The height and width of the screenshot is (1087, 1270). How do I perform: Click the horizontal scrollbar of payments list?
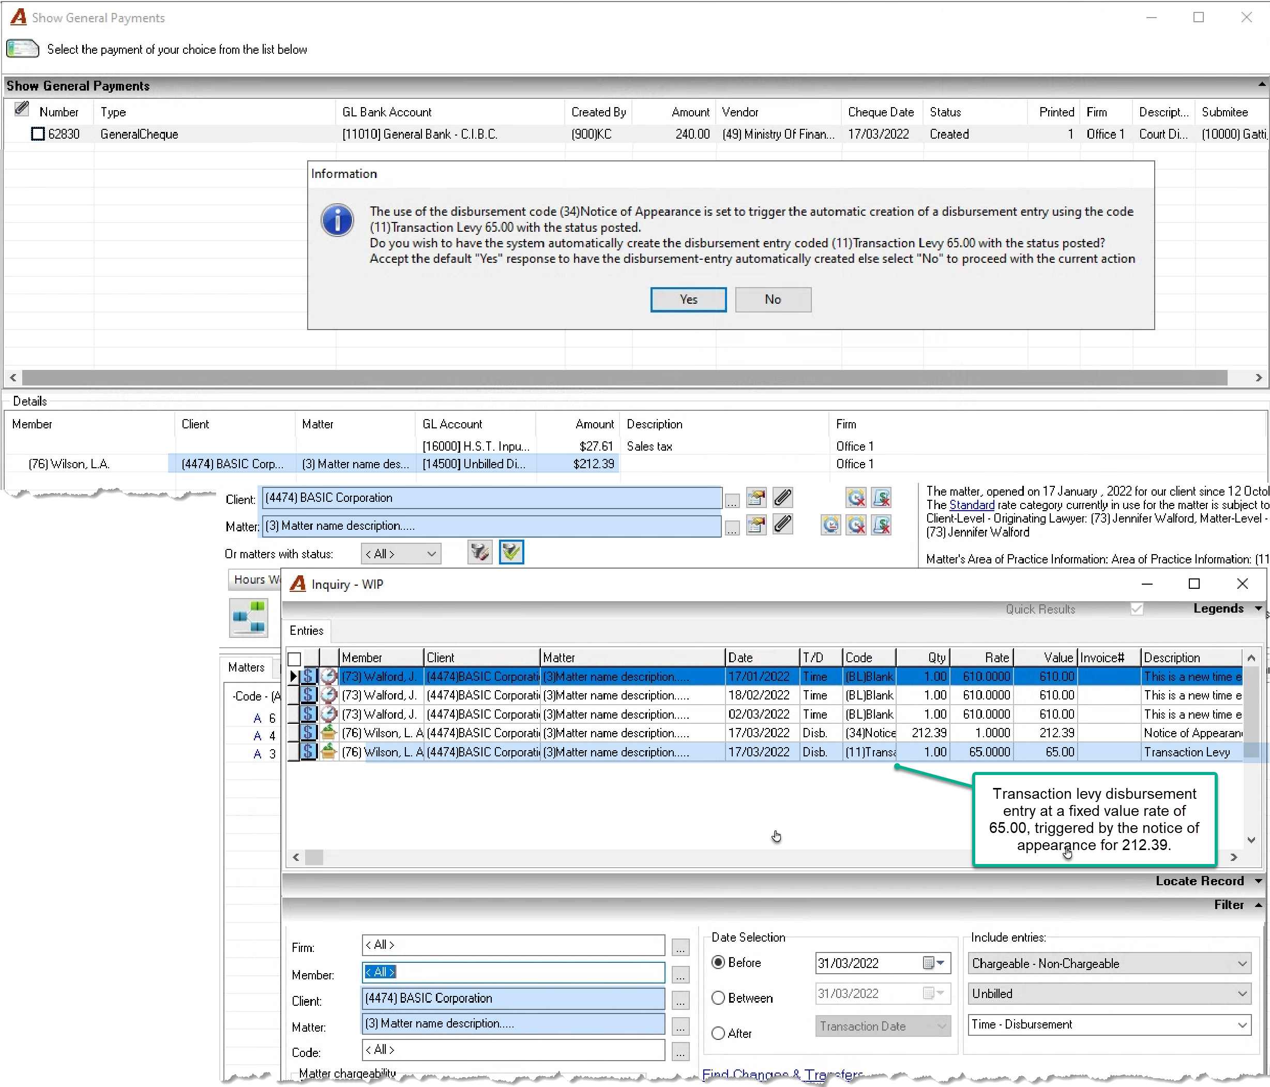click(x=625, y=378)
